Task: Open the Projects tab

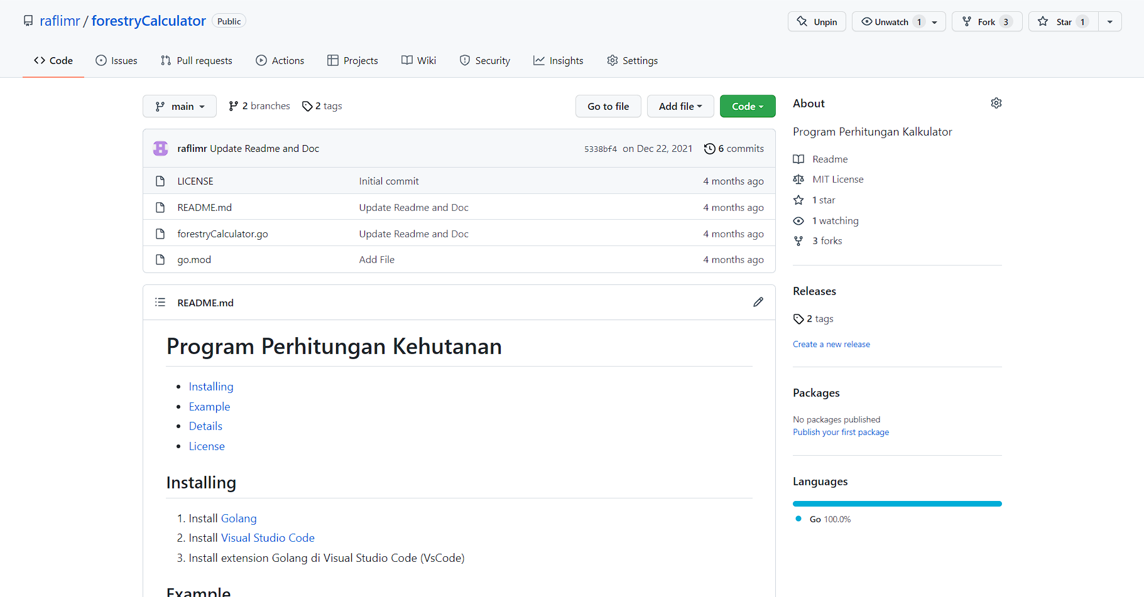Action: [352, 60]
